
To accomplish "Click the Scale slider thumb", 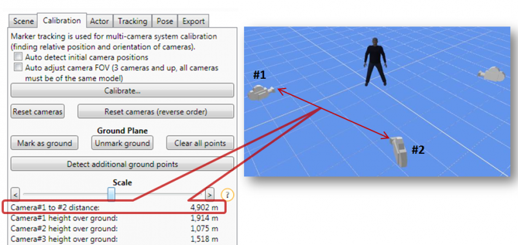I will (111, 194).
